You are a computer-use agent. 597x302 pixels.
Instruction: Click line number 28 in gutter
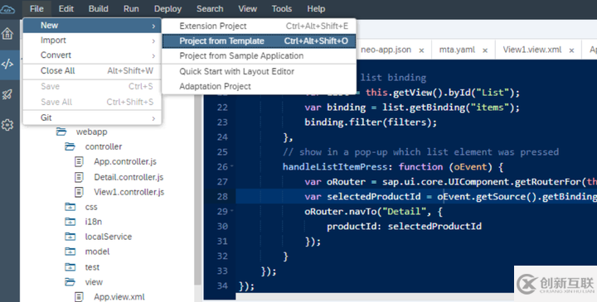(x=222, y=196)
